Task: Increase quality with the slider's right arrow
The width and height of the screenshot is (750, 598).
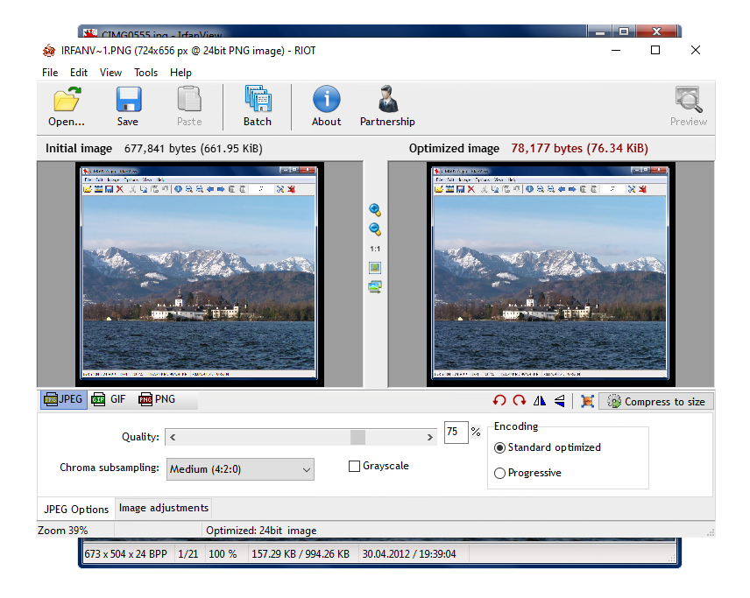Action: [429, 437]
